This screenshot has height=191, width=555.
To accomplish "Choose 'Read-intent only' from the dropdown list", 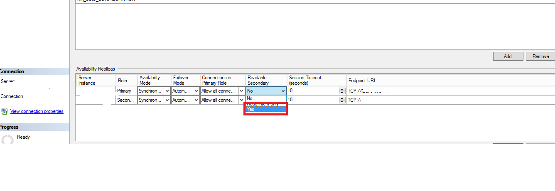I will (x=266, y=104).
